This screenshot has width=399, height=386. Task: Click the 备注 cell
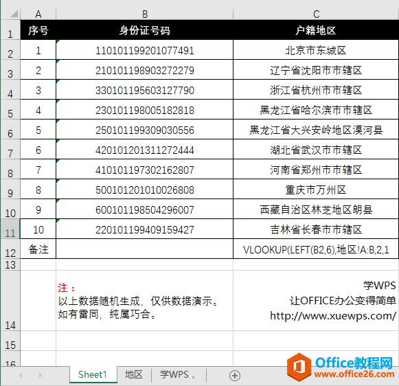coord(38,249)
